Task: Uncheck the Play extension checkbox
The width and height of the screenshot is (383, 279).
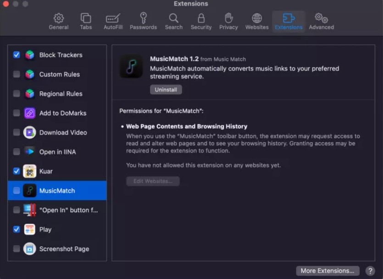Action: 17,229
